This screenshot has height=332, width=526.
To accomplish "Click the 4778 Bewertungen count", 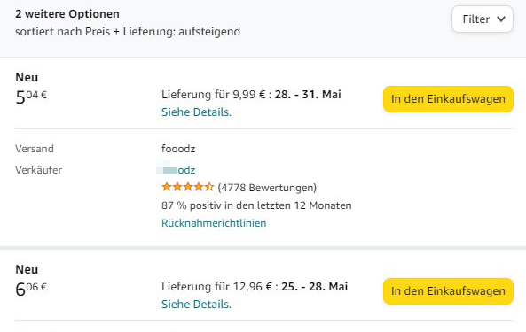I will [x=267, y=188].
